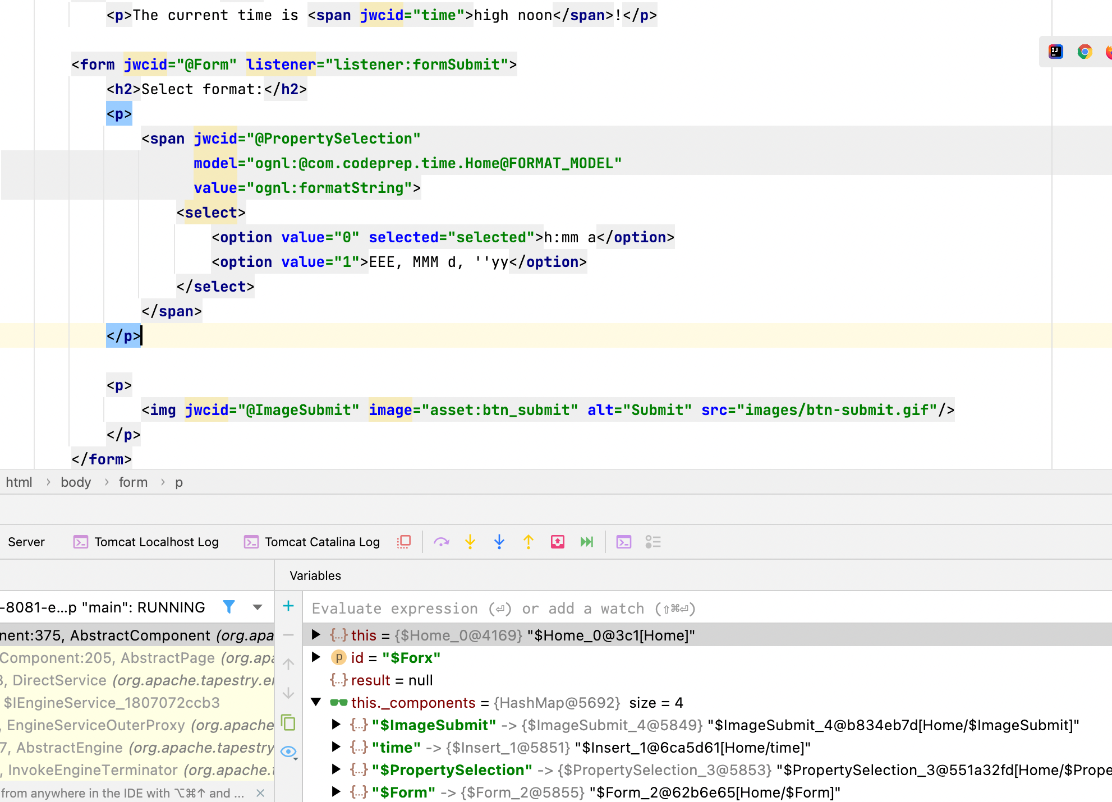Move watch up arrow icon

(288, 665)
